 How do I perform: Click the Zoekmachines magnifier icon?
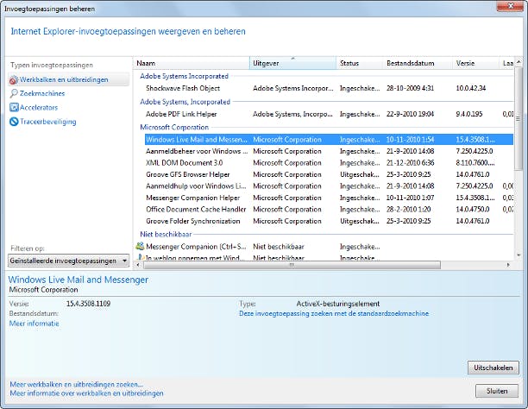point(14,93)
